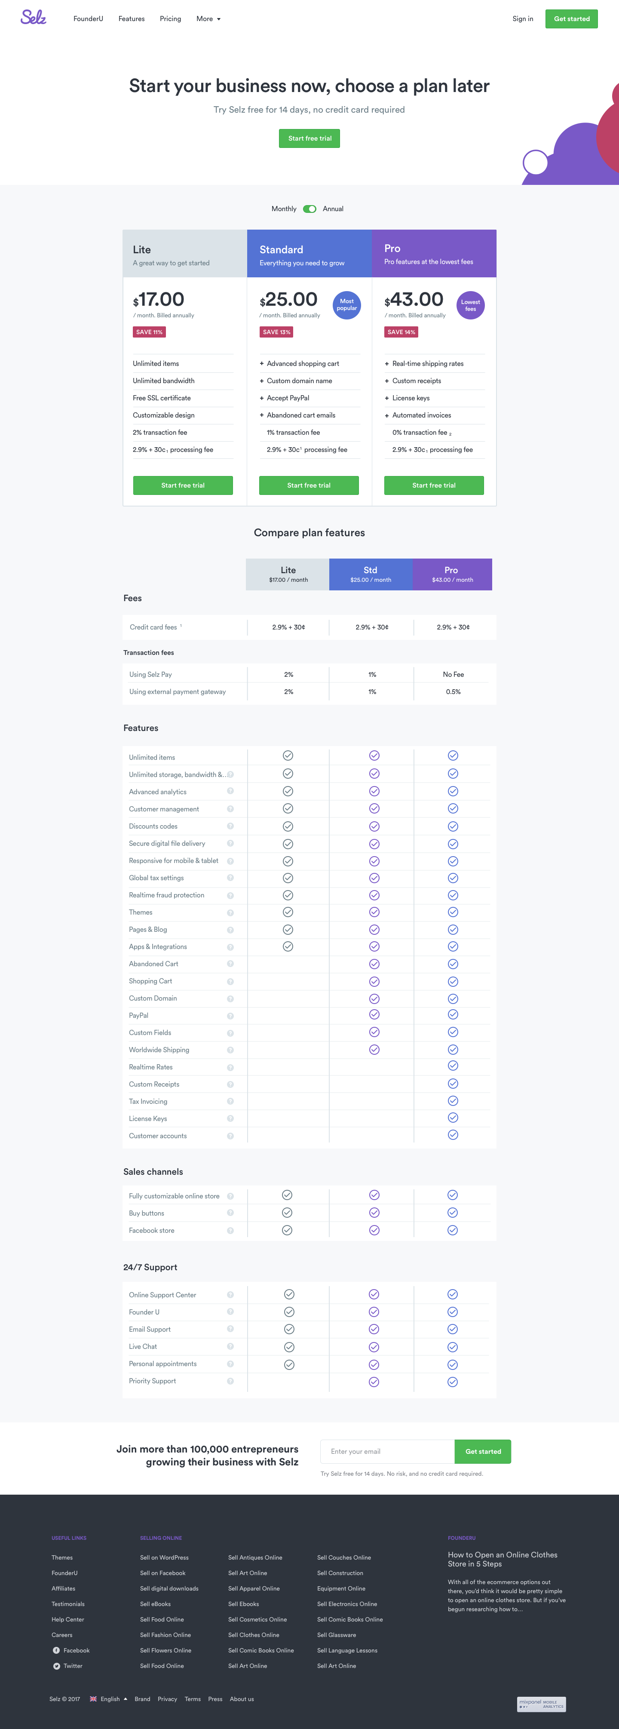Image resolution: width=619 pixels, height=1729 pixels.
Task: Select the Std comparison column header
Action: [x=371, y=574]
